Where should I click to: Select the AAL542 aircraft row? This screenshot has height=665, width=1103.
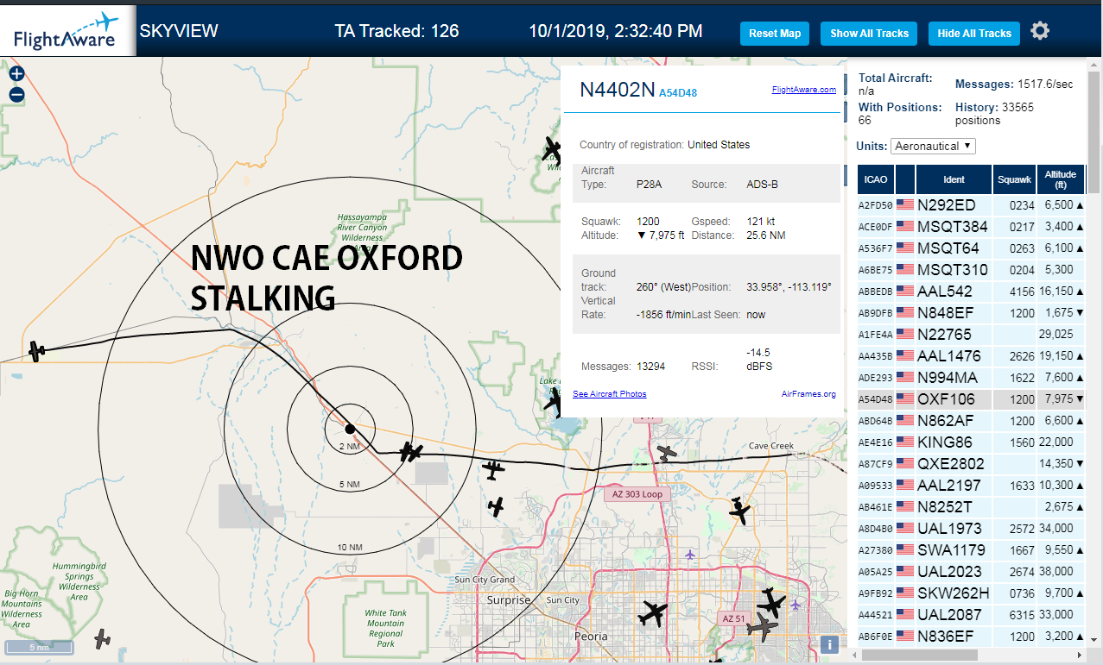[x=971, y=292]
